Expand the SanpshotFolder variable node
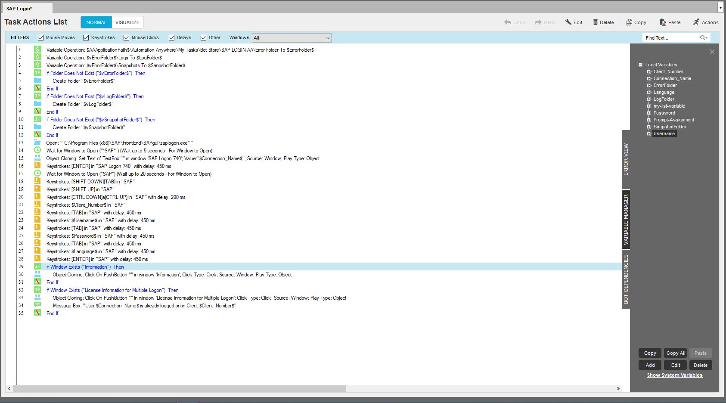 (649, 127)
